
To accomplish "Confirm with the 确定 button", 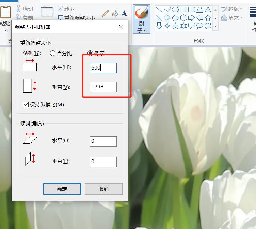I will [62, 189].
